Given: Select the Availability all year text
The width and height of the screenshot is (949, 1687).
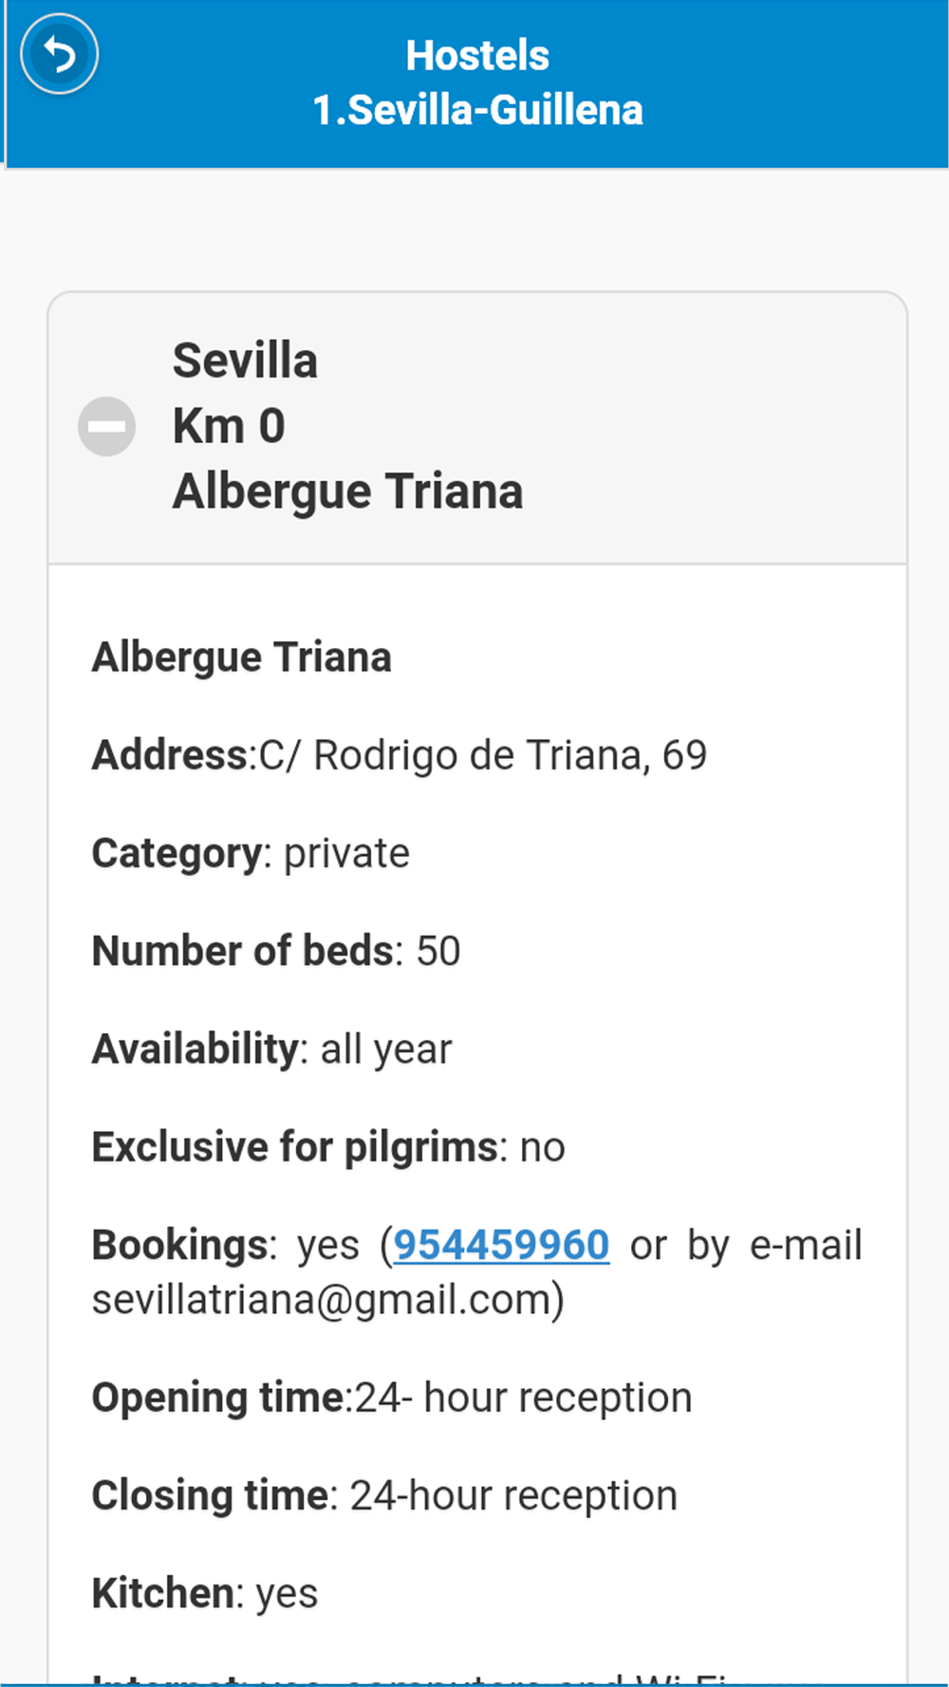Looking at the screenshot, I should (271, 1049).
